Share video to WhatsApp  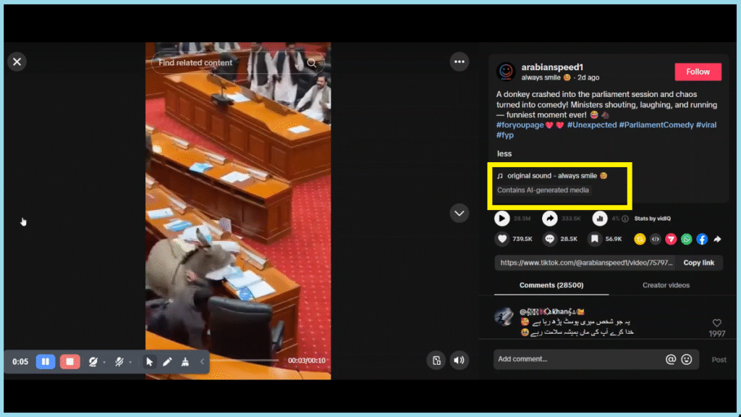(x=686, y=239)
